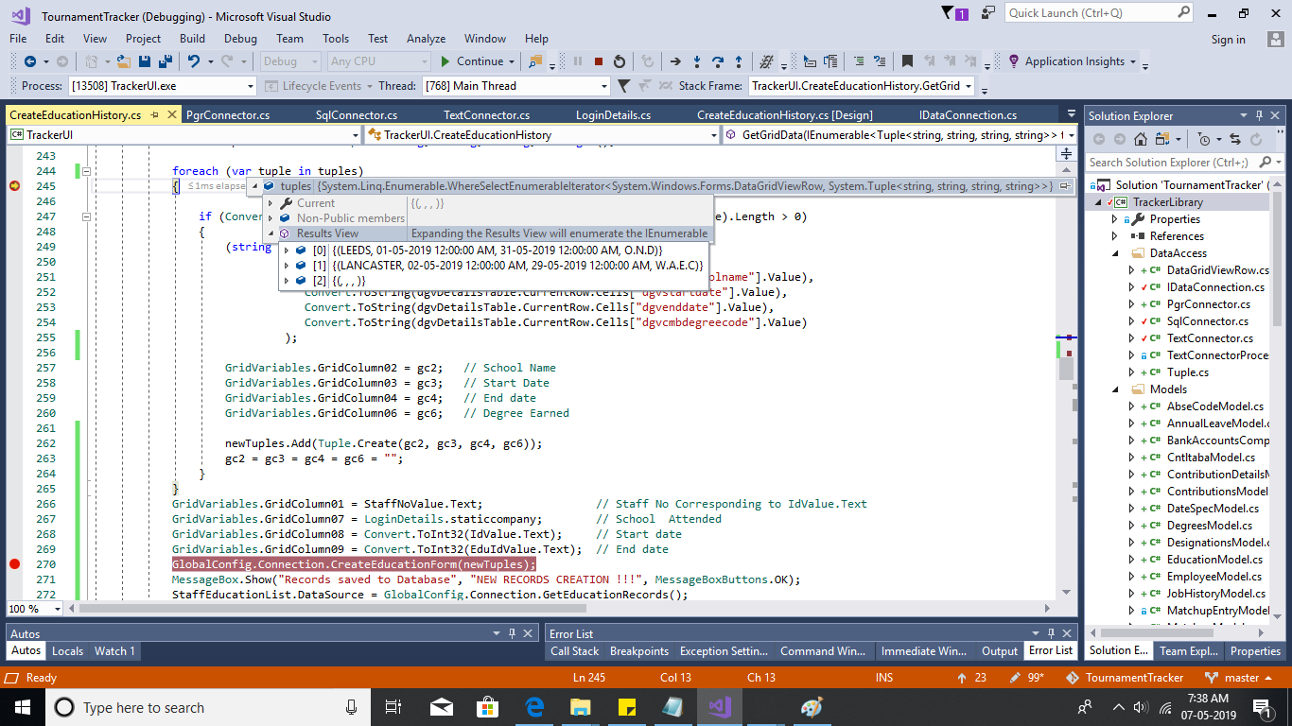The height and width of the screenshot is (726, 1292).
Task: Open Visual Studio from the Windows taskbar
Action: click(719, 707)
